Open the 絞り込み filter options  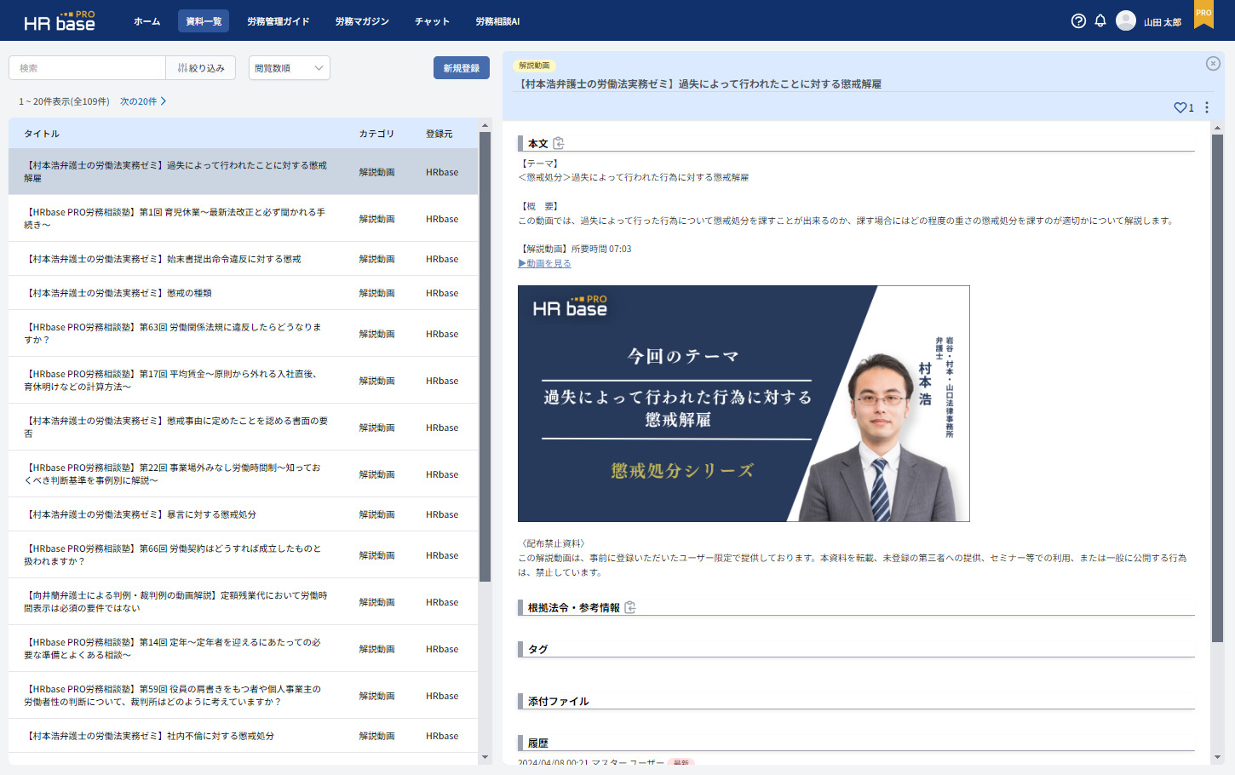point(201,68)
